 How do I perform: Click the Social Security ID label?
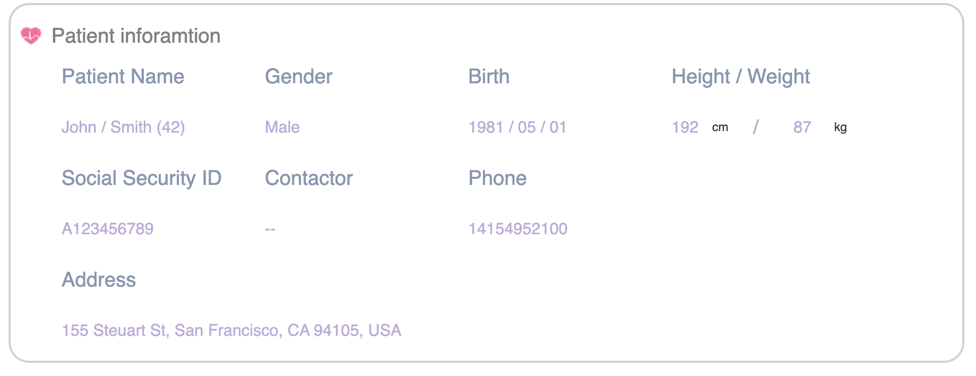pyautogui.click(x=141, y=178)
